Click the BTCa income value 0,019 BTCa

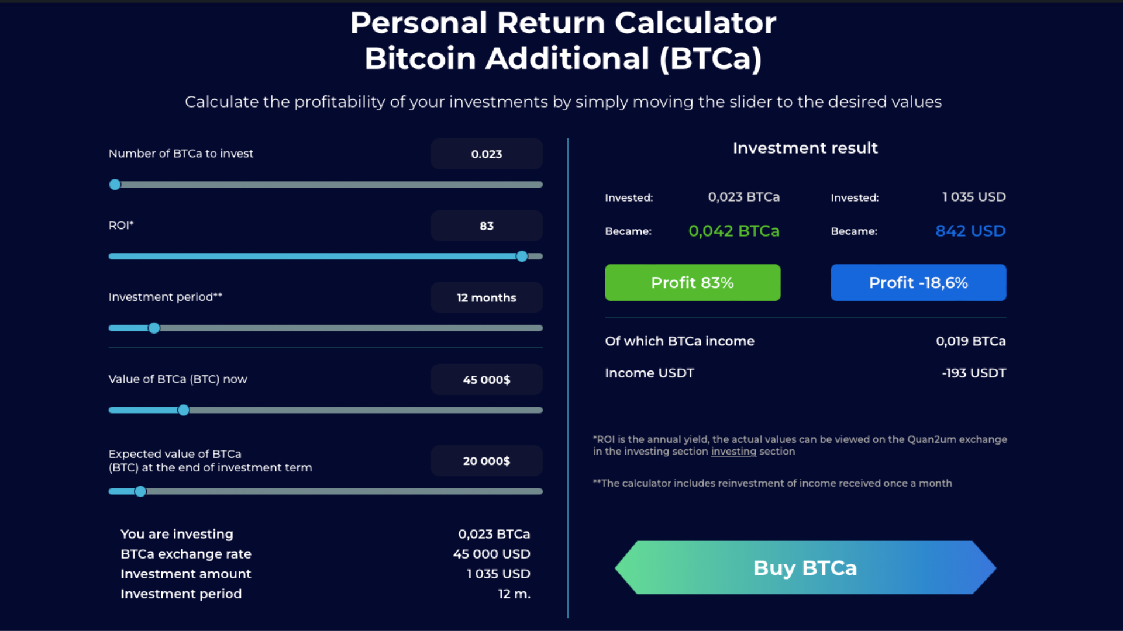970,341
